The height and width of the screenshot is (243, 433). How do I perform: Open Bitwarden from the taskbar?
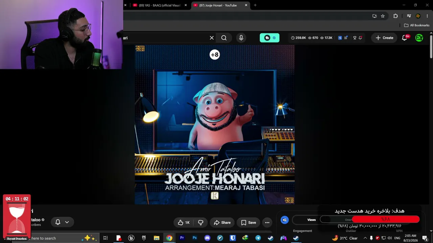pyautogui.click(x=233, y=238)
